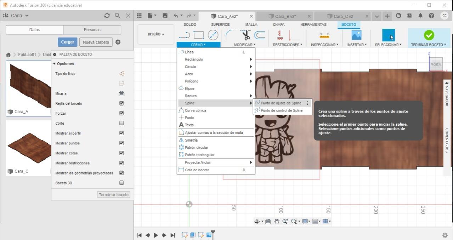Go to home folder icon in breadcrumb
453x240 pixels.
[8, 55]
